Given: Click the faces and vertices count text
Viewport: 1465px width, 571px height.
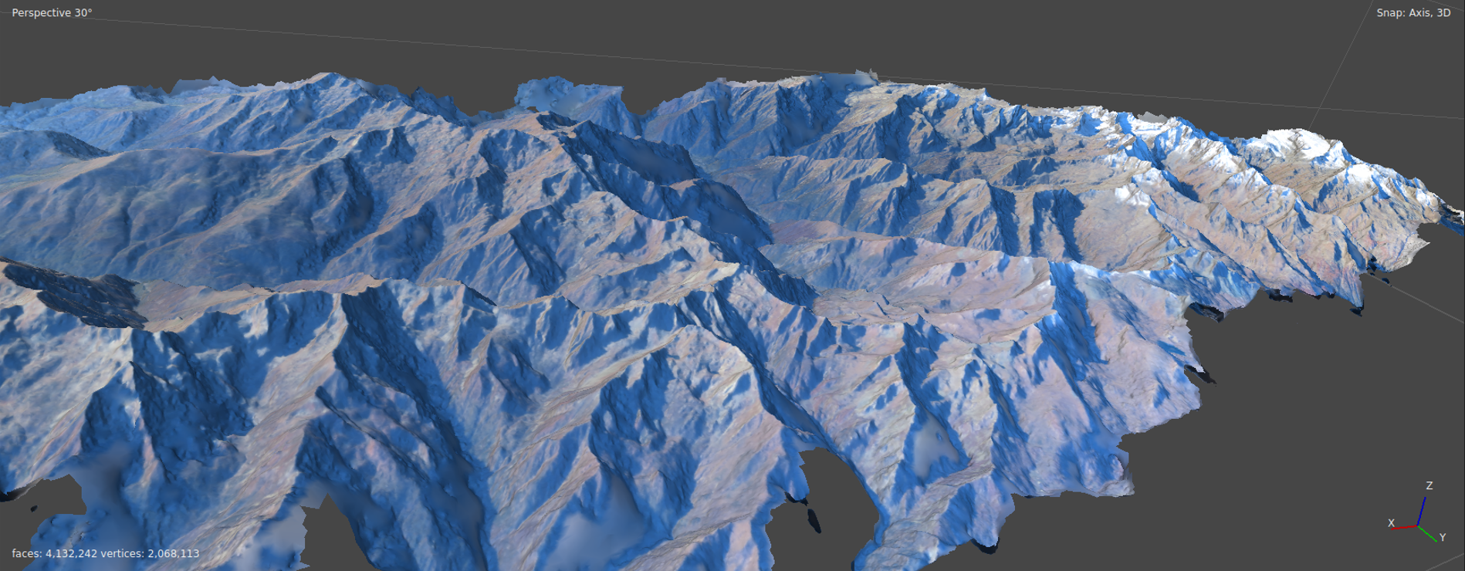Looking at the screenshot, I should pyautogui.click(x=106, y=553).
